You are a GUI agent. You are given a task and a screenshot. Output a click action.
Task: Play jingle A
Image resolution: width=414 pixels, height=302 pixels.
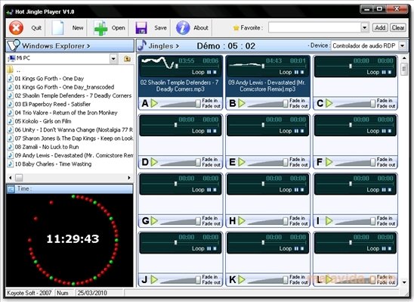pyautogui.click(x=154, y=103)
